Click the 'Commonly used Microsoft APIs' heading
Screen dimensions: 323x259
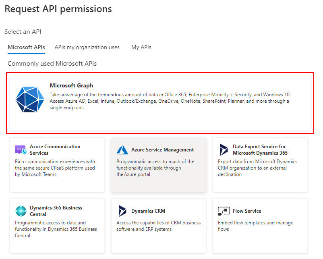[x=52, y=64]
